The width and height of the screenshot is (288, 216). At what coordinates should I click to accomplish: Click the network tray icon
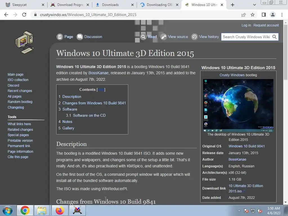253,211
